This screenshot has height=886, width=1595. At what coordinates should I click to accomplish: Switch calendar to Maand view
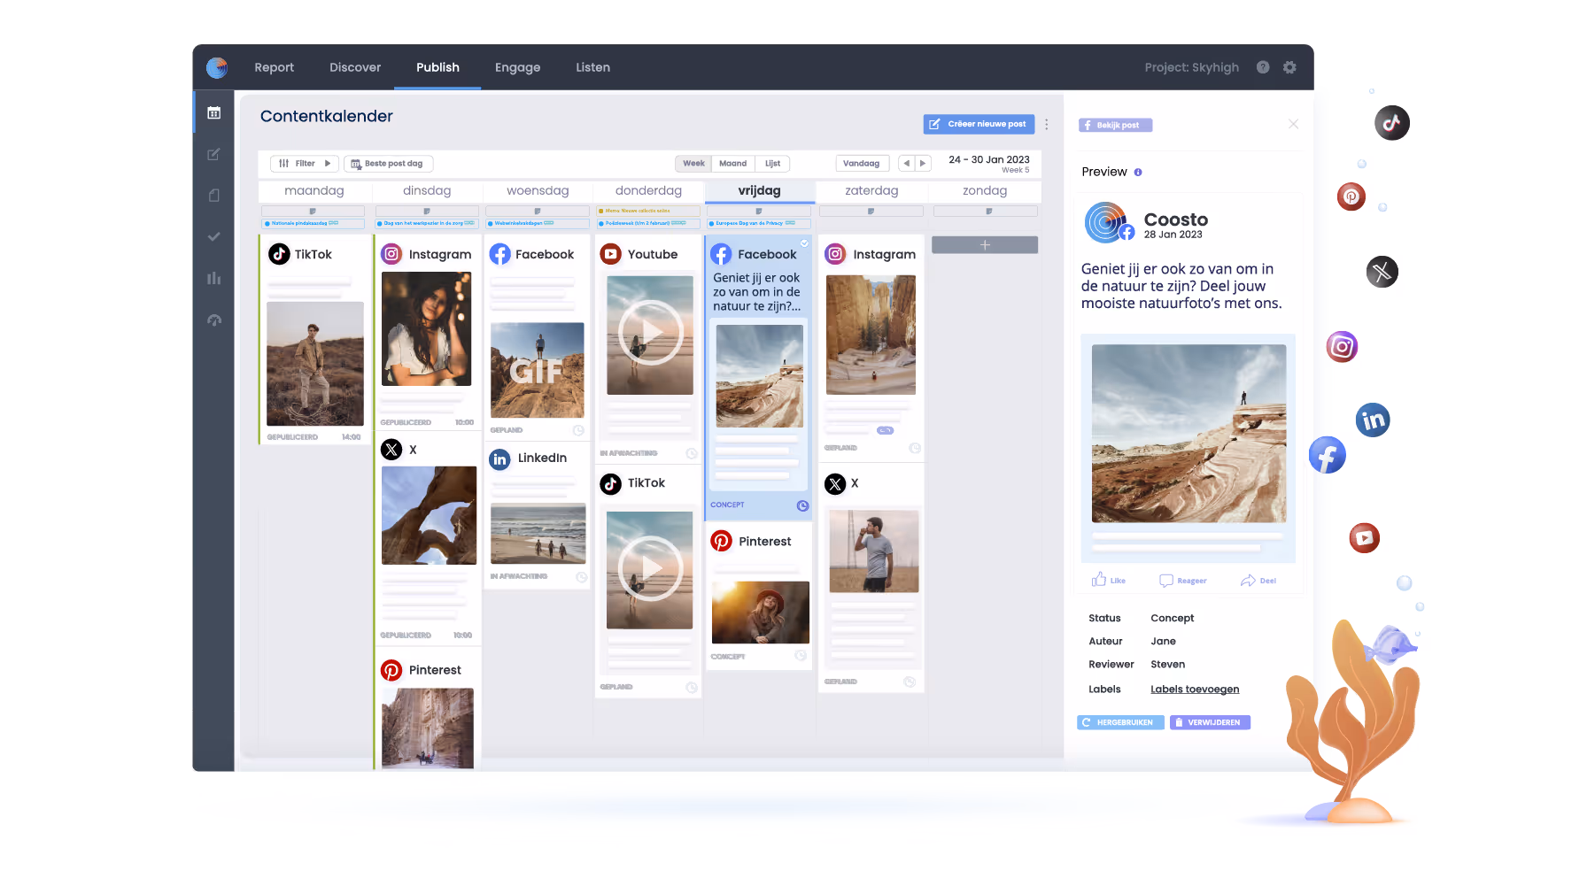click(732, 164)
